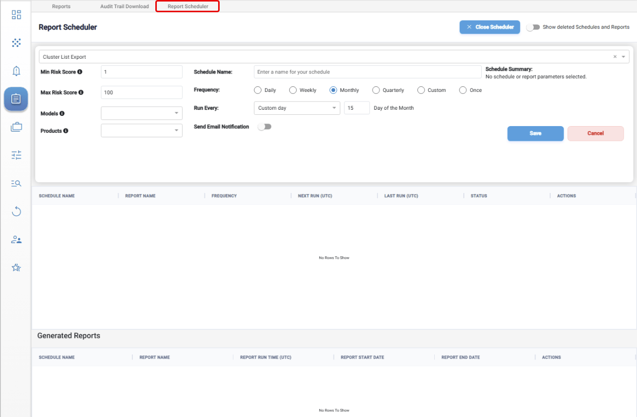Screen dimensions: 637x417
Task: Open the reports clipboard icon in sidebar
Action: click(16, 99)
